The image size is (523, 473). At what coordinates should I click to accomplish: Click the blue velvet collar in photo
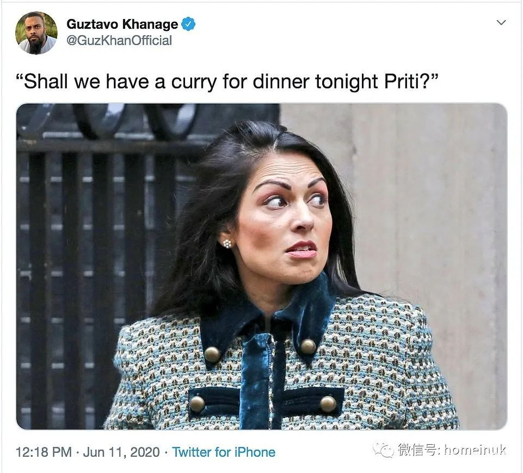pos(267,320)
